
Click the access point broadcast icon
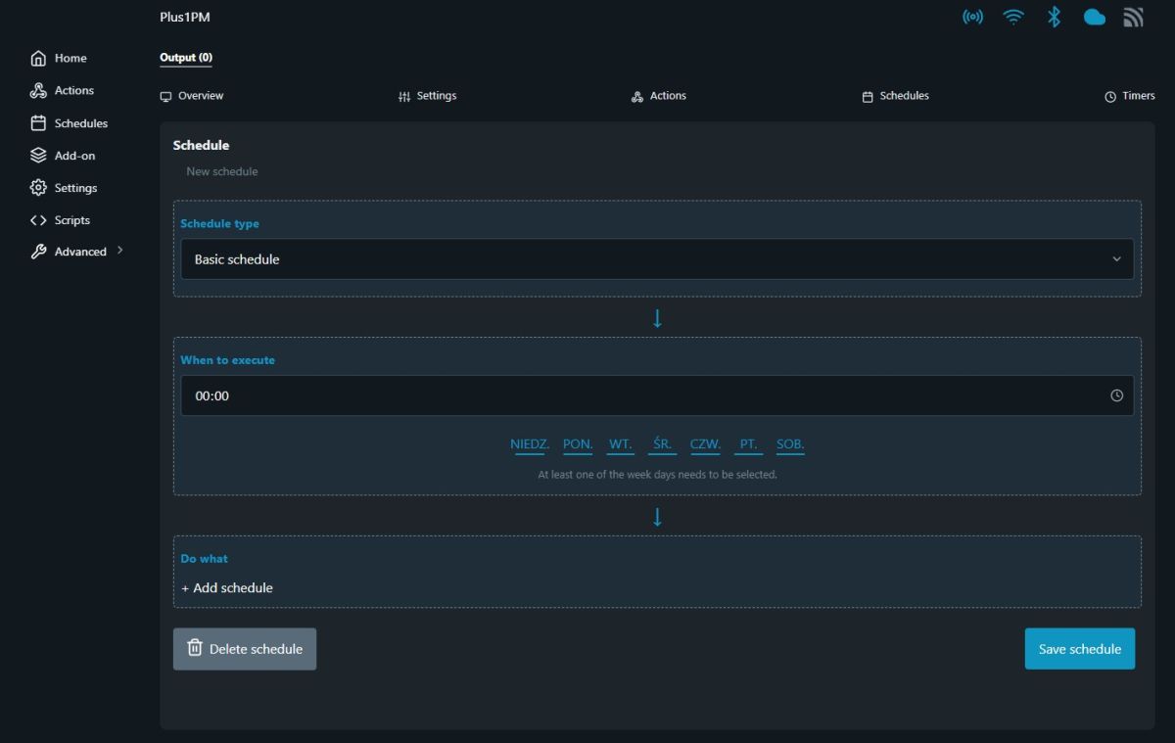click(972, 17)
